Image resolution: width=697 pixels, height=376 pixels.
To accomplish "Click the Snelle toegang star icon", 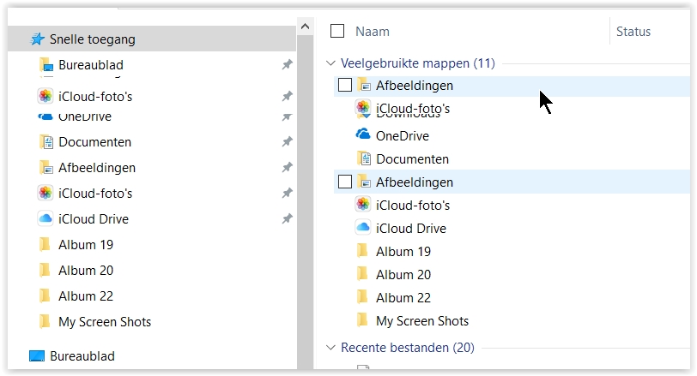I will [37, 39].
